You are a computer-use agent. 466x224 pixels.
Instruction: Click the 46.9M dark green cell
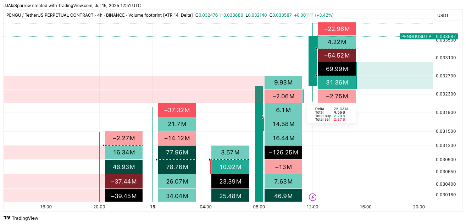point(283,196)
